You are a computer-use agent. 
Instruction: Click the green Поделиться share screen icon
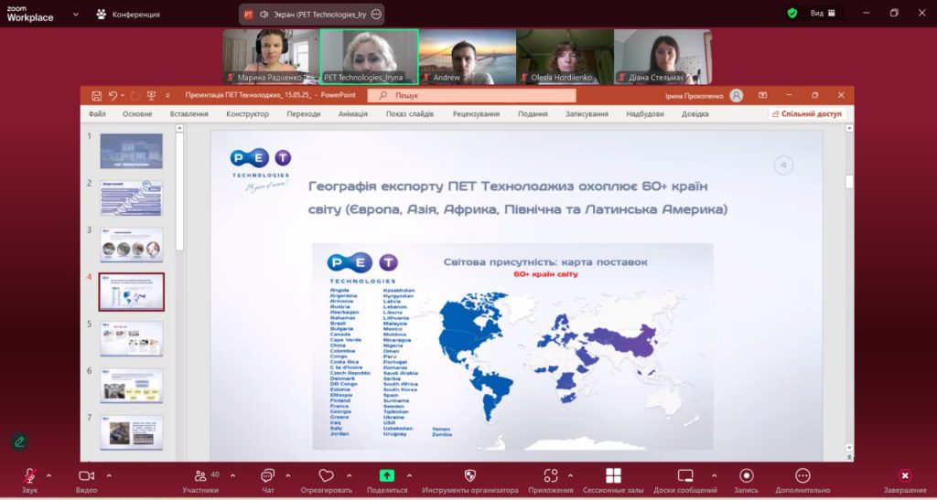point(387,475)
